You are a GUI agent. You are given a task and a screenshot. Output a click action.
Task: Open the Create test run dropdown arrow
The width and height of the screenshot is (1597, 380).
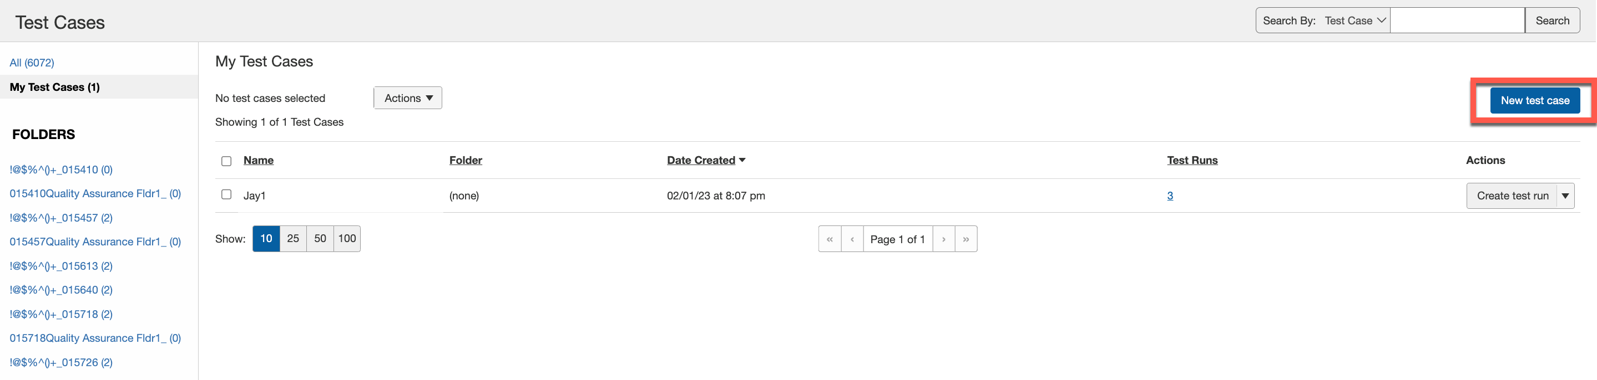[x=1565, y=196]
